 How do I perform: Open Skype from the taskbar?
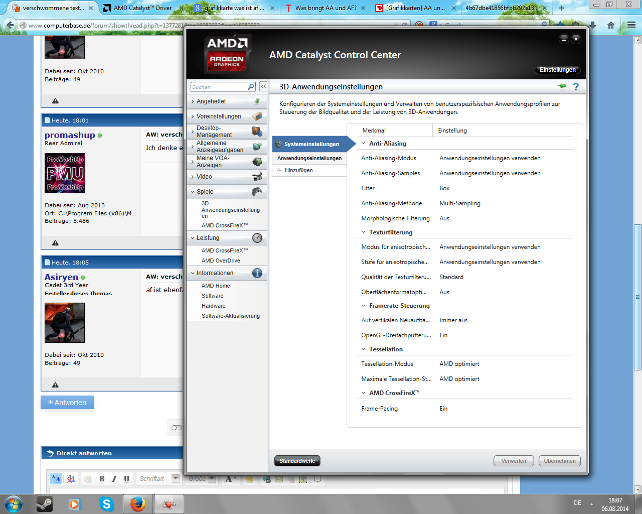pos(106,504)
